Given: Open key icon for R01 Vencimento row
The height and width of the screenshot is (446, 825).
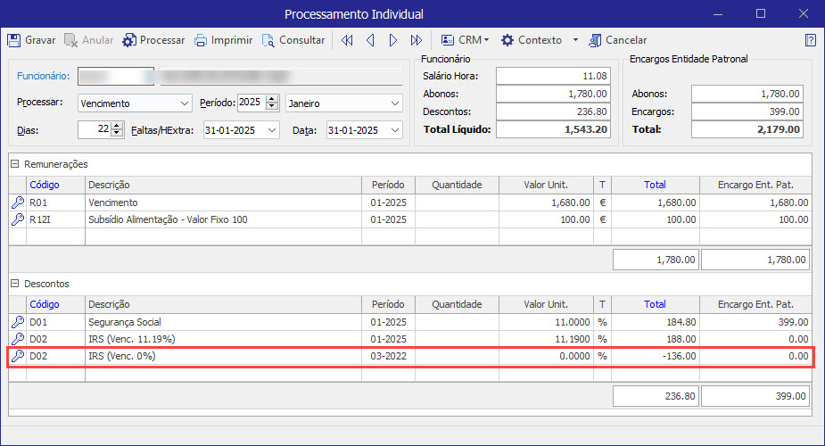Looking at the screenshot, I should 17,202.
